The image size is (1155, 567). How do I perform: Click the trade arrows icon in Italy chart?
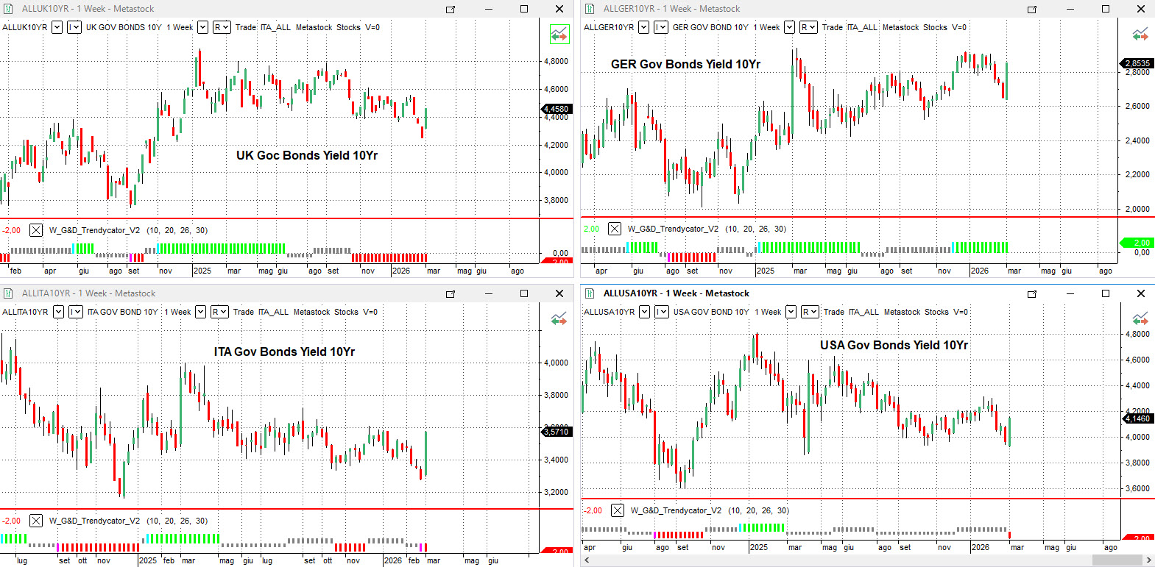coord(559,319)
